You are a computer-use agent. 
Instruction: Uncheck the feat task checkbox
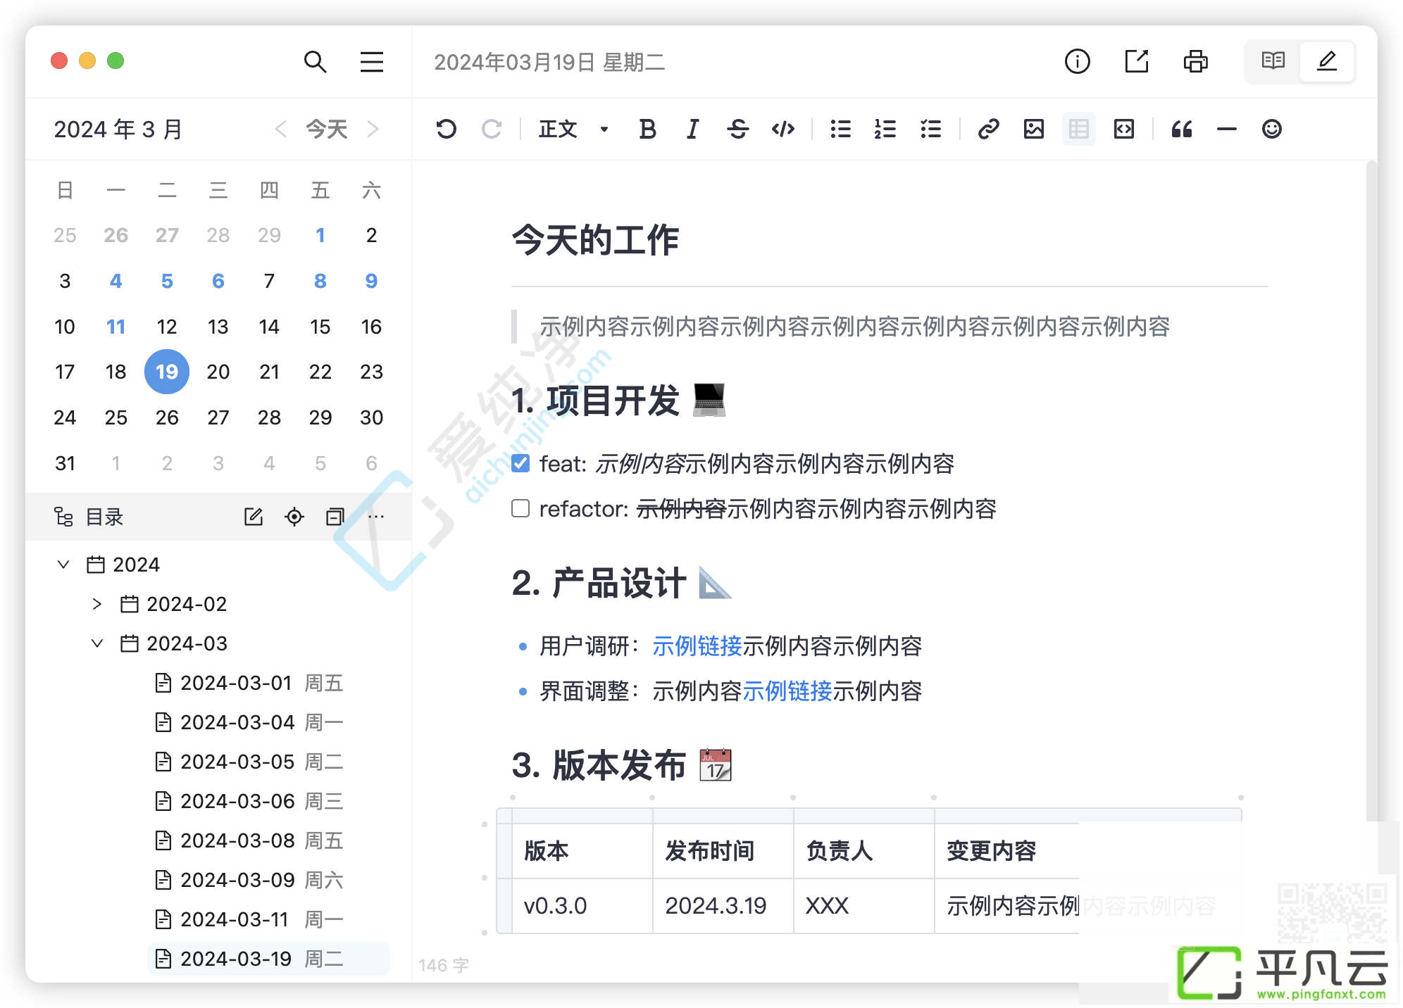(x=520, y=463)
